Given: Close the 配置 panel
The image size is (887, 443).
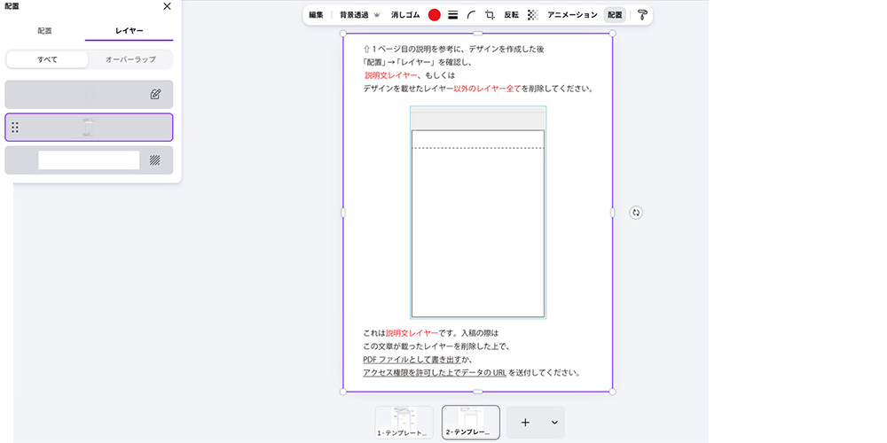Looking at the screenshot, I should 167,6.
